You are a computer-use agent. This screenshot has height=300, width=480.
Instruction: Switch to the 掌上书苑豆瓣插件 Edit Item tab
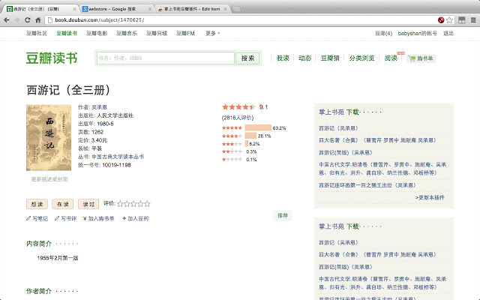pos(192,9)
